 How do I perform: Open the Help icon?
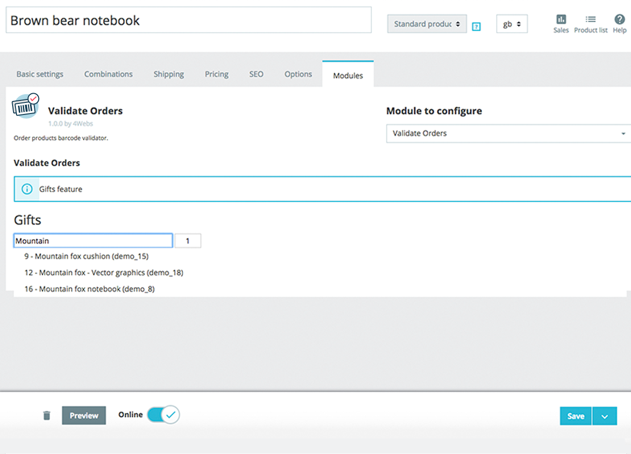point(619,24)
